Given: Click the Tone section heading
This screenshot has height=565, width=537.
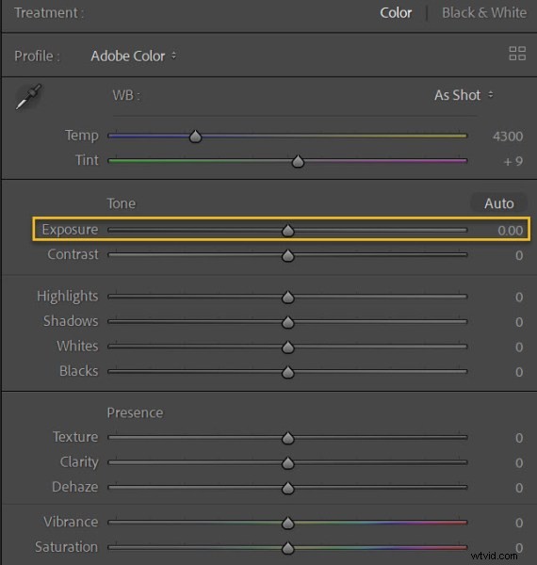Looking at the screenshot, I should (x=122, y=203).
